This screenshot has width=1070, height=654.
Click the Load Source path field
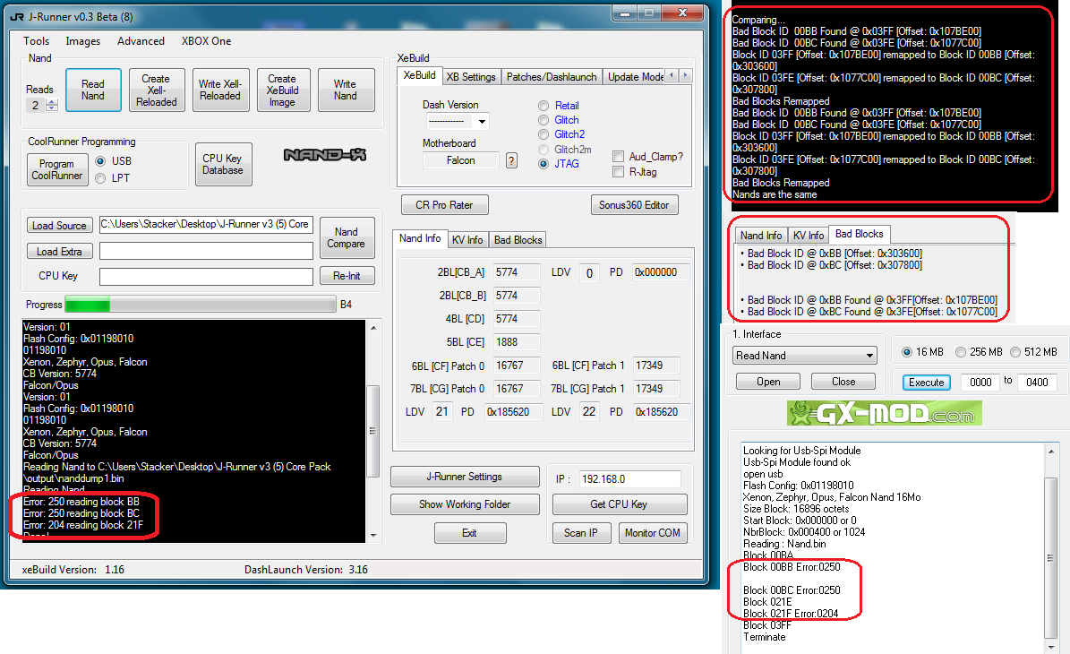click(206, 225)
